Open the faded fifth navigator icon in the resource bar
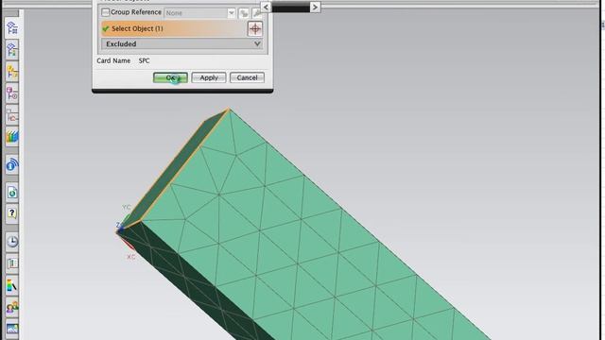This screenshot has height=340, width=605. pos(12,115)
